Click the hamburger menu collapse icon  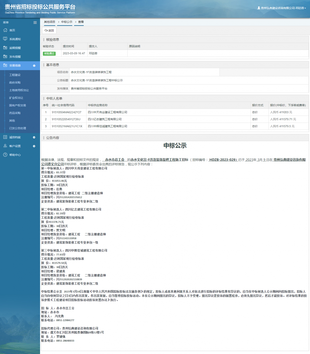tap(35, 22)
